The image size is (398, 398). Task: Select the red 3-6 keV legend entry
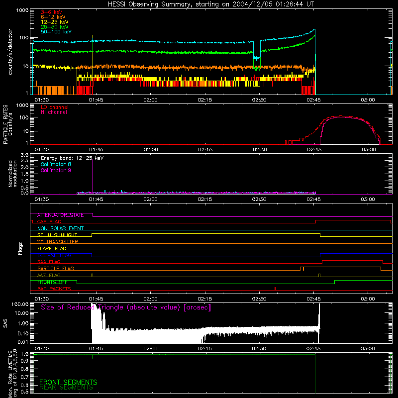tap(52, 12)
